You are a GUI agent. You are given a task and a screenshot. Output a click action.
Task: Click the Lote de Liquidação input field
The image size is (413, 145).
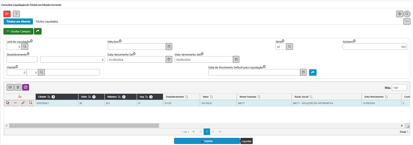pyautogui.click(x=14, y=47)
